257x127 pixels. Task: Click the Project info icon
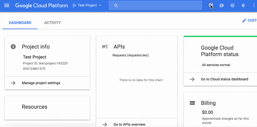13,47
